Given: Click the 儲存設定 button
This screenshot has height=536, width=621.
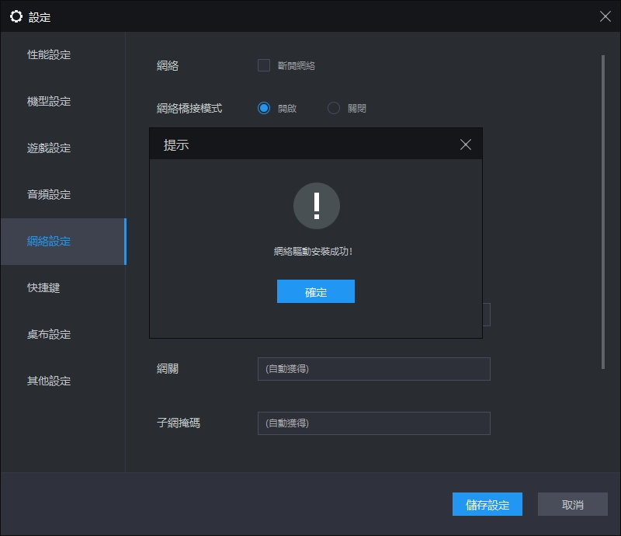Looking at the screenshot, I should tap(487, 505).
